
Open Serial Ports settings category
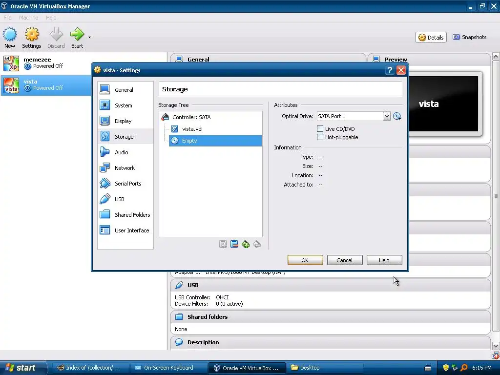(x=125, y=184)
